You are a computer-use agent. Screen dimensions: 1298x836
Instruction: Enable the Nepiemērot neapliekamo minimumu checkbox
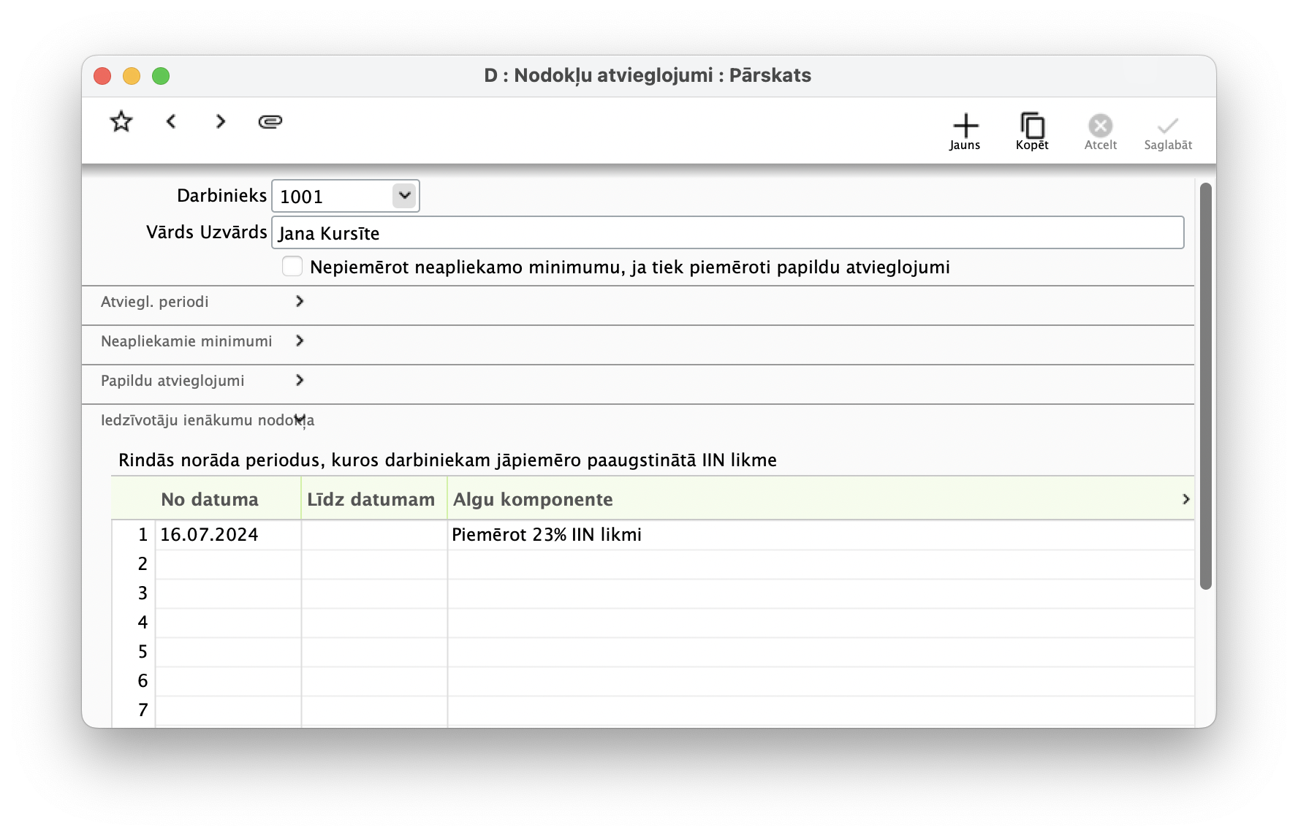tap(292, 266)
